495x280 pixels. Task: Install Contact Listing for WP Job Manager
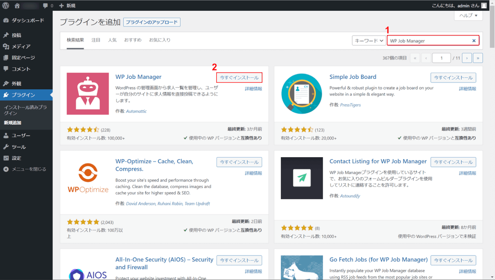tap(453, 162)
